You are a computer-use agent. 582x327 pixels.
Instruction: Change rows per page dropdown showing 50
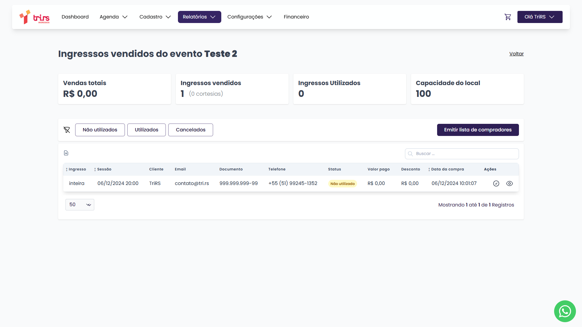[80, 205]
